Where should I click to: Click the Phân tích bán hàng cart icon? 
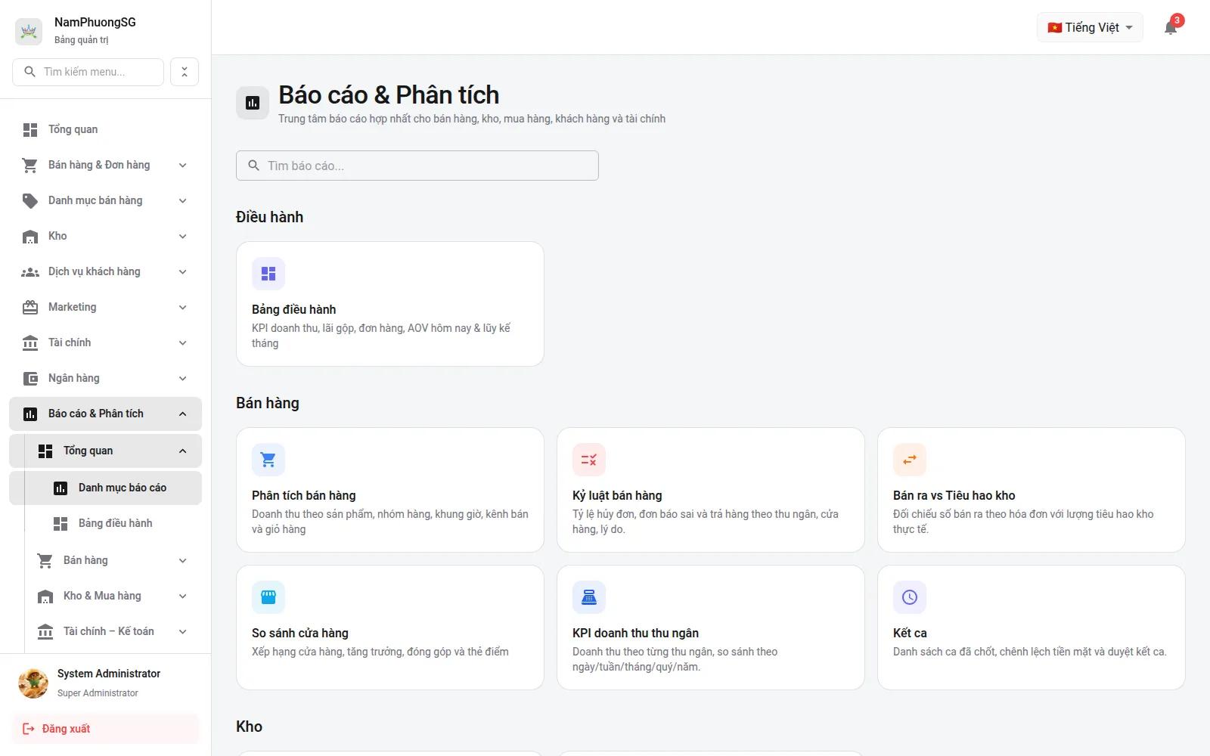(268, 460)
